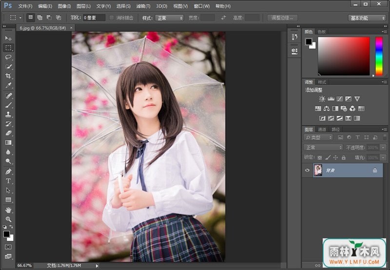Select the Dodge tool

point(8,161)
